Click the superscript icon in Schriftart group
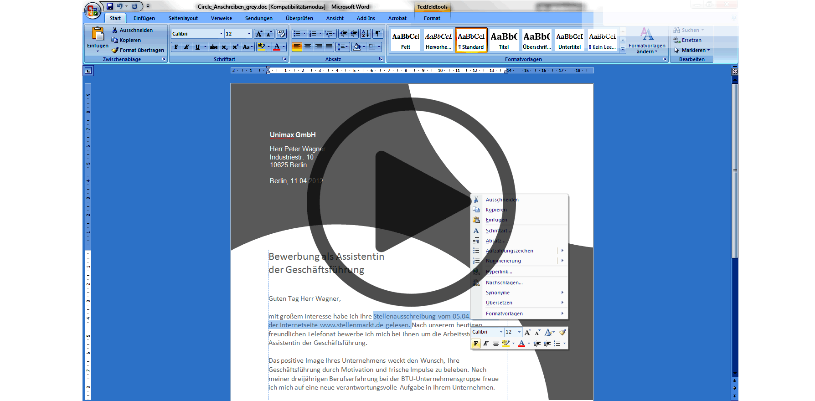Image resolution: width=815 pixels, height=401 pixels. click(235, 47)
